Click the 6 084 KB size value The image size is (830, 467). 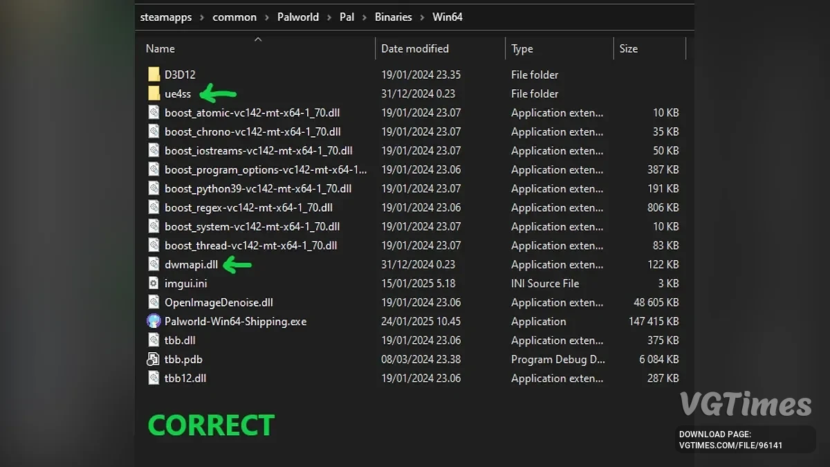(x=659, y=359)
